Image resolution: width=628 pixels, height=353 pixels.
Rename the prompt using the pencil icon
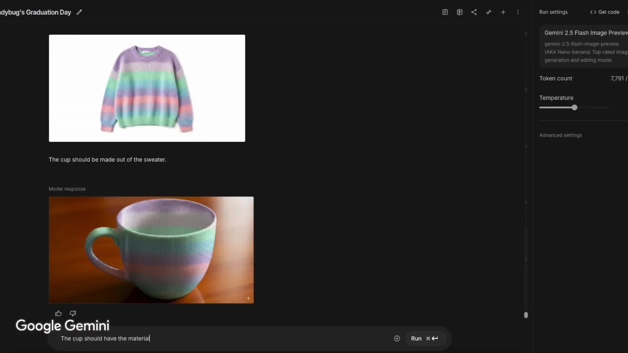(79, 12)
